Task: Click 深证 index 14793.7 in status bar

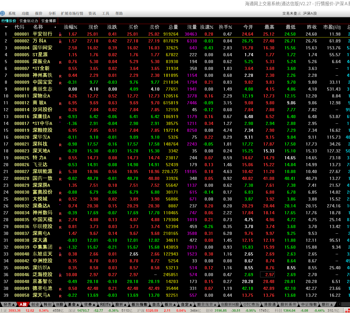Action: 83,311
